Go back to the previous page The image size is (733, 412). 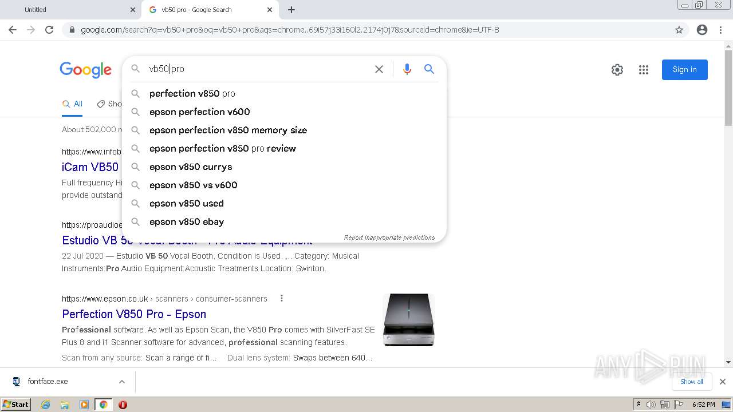[13, 30]
